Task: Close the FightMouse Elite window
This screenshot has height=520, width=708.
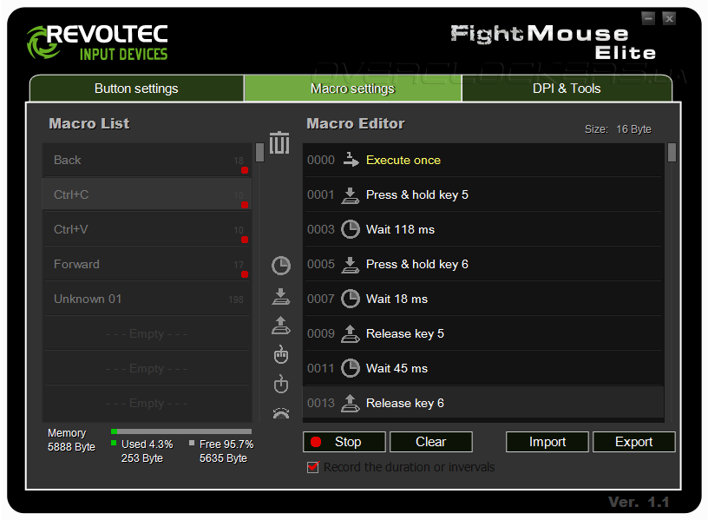Action: (669, 18)
